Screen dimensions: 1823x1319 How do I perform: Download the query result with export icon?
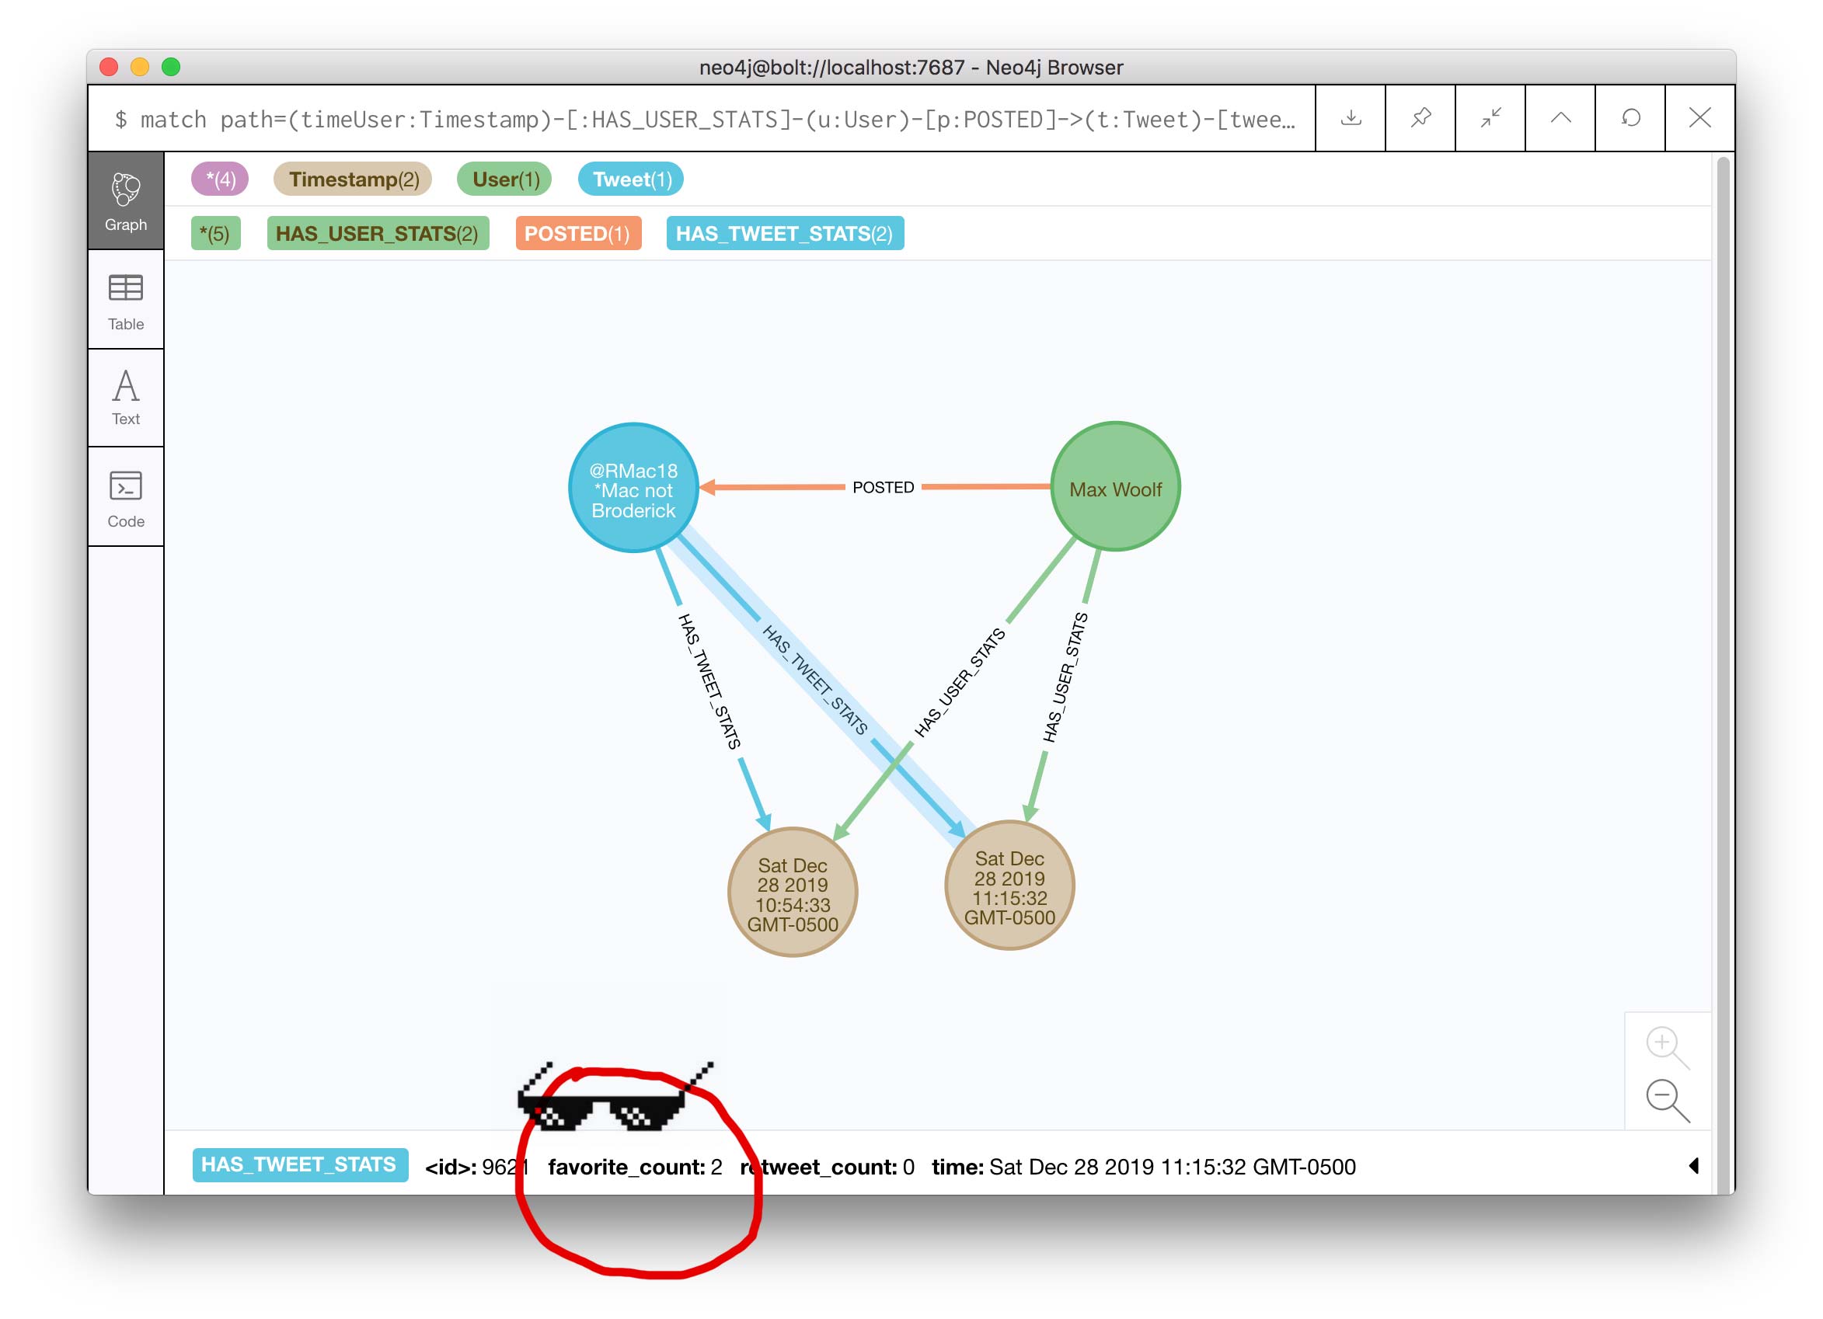pos(1351,118)
